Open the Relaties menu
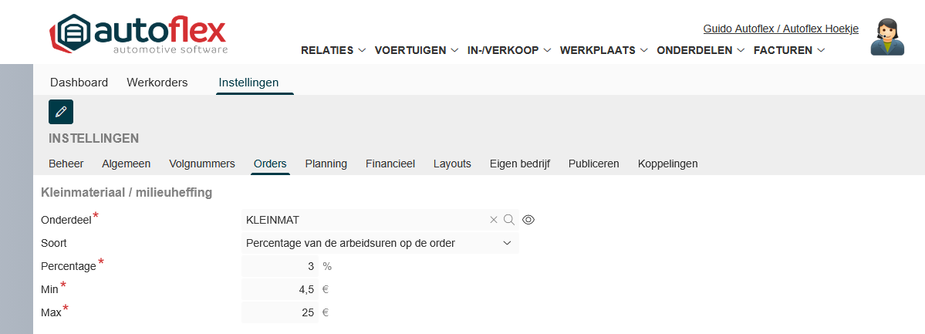The image size is (925, 334). point(333,50)
